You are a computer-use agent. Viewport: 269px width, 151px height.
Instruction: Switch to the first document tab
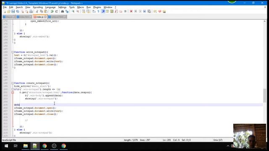9,17
